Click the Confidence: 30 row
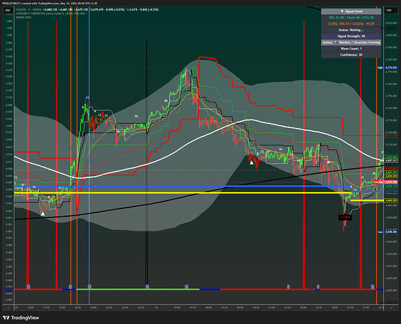The width and height of the screenshot is (401, 324). pyautogui.click(x=351, y=55)
